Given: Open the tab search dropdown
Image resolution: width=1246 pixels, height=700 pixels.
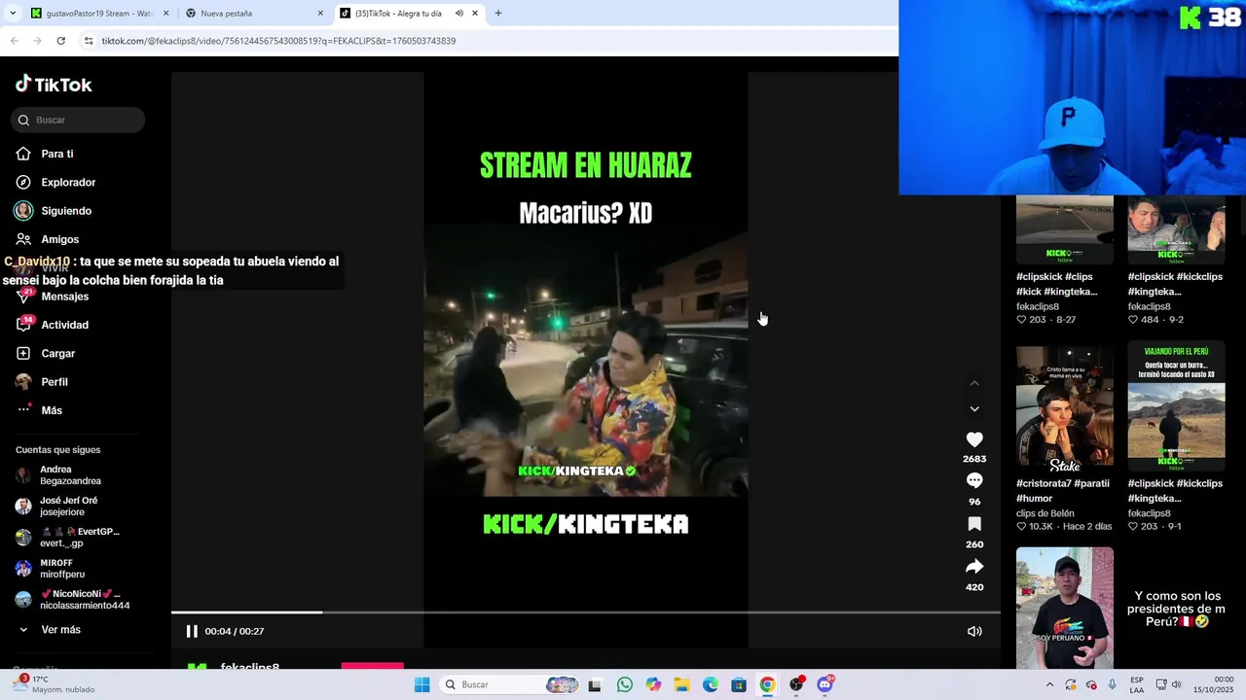Looking at the screenshot, I should [13, 14].
